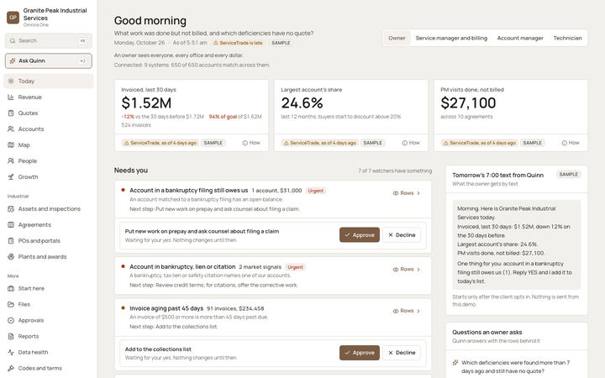
Task: Click the People icon in sidebar
Action: tap(11, 160)
